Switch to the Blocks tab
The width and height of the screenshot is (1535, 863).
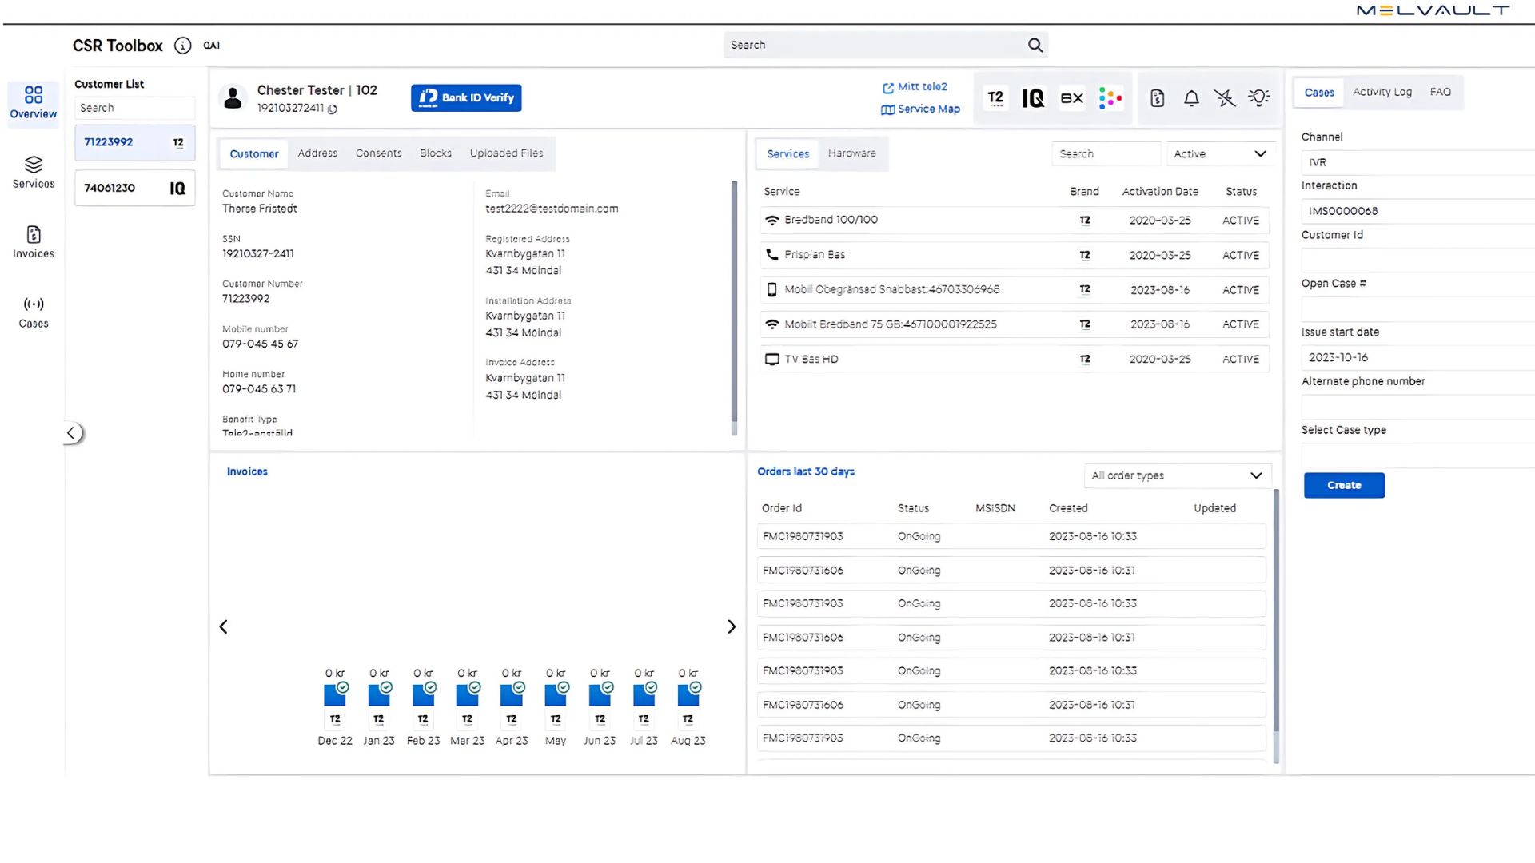point(436,153)
